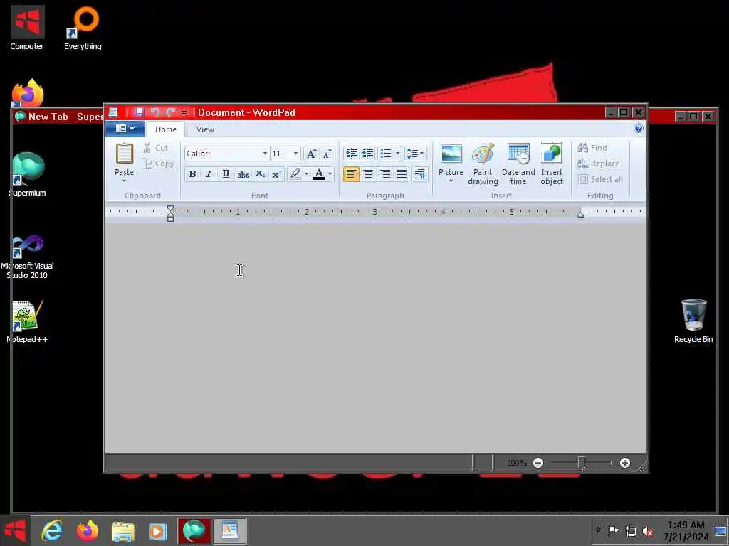The width and height of the screenshot is (729, 546).
Task: Click inside the document text area
Action: [x=376, y=338]
